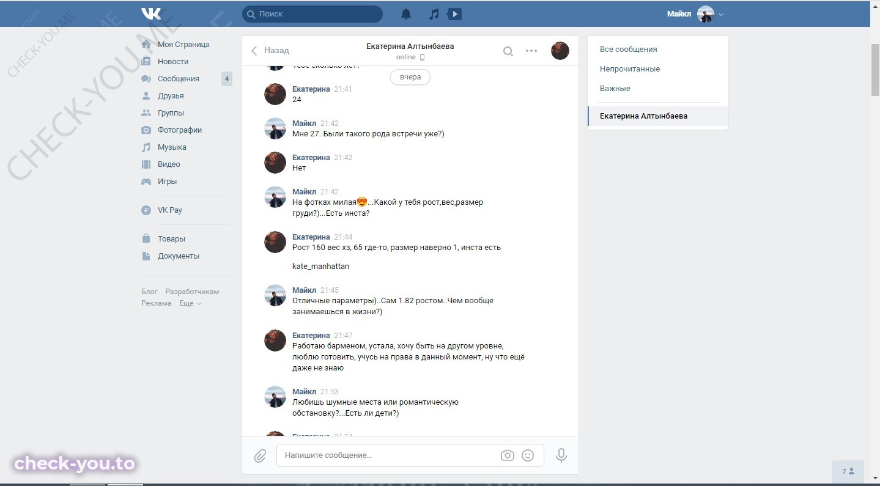Viewport: 880px width, 486px height.
Task: Click the Реклама footer link
Action: (157, 303)
